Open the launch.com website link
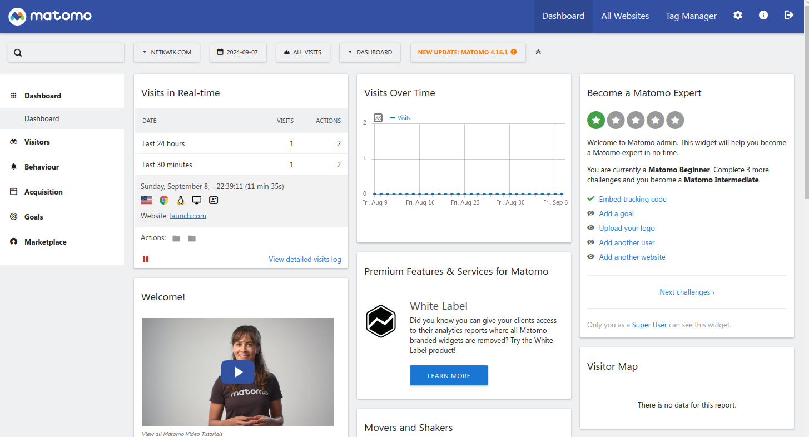 [x=188, y=216]
